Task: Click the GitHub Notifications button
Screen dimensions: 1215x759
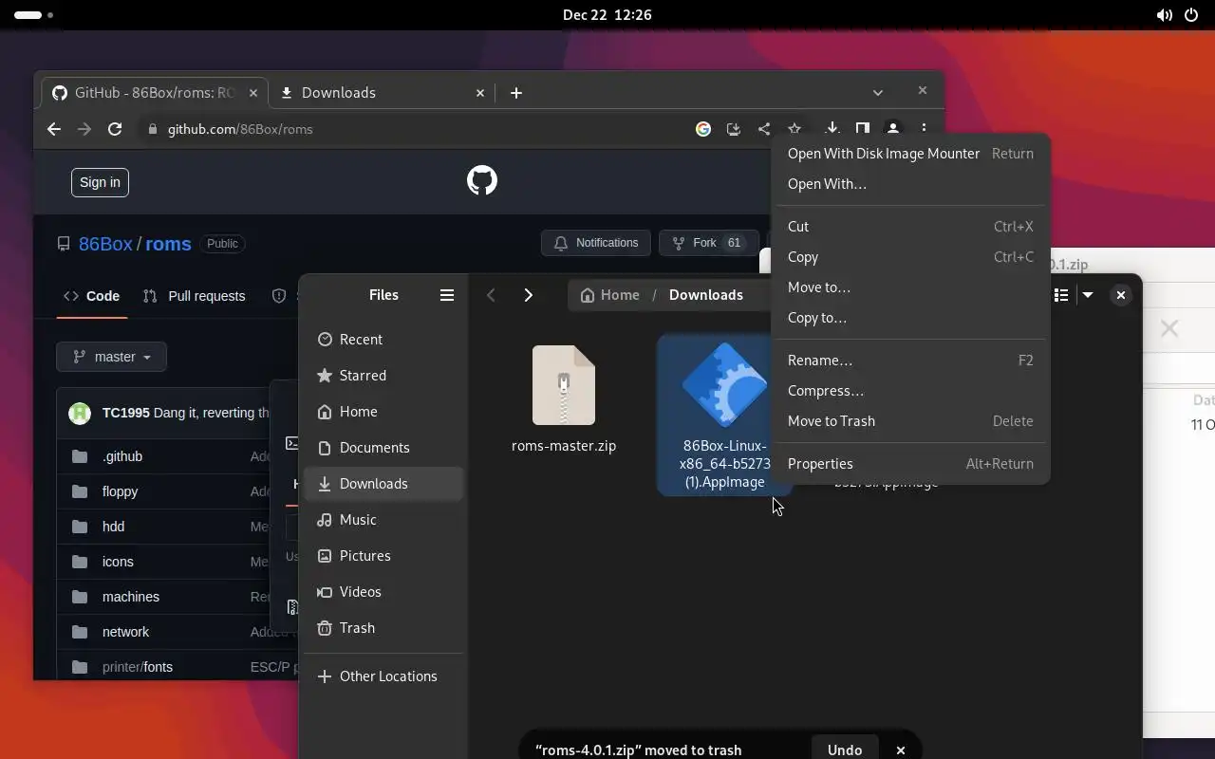Action: [x=596, y=243]
